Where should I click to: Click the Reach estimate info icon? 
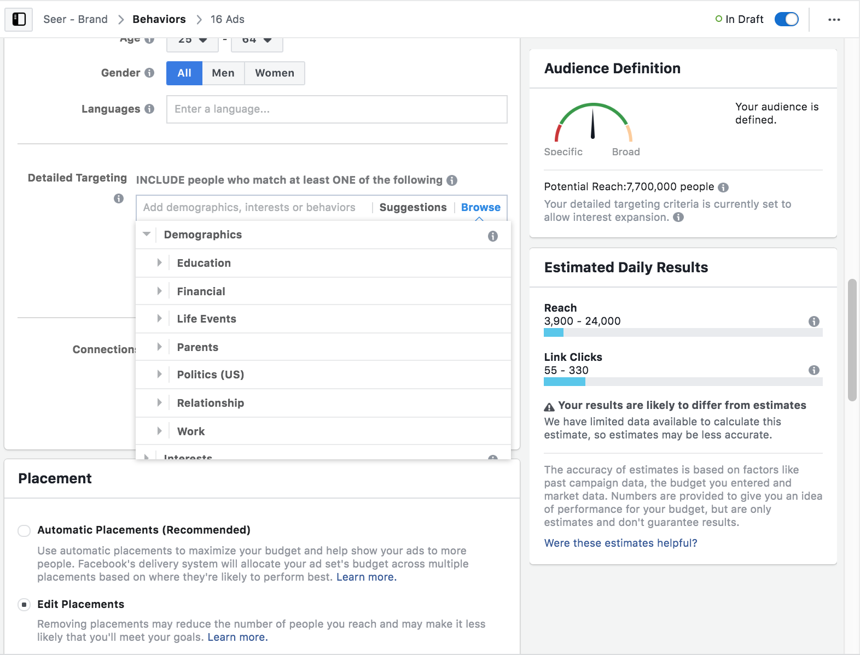point(813,321)
